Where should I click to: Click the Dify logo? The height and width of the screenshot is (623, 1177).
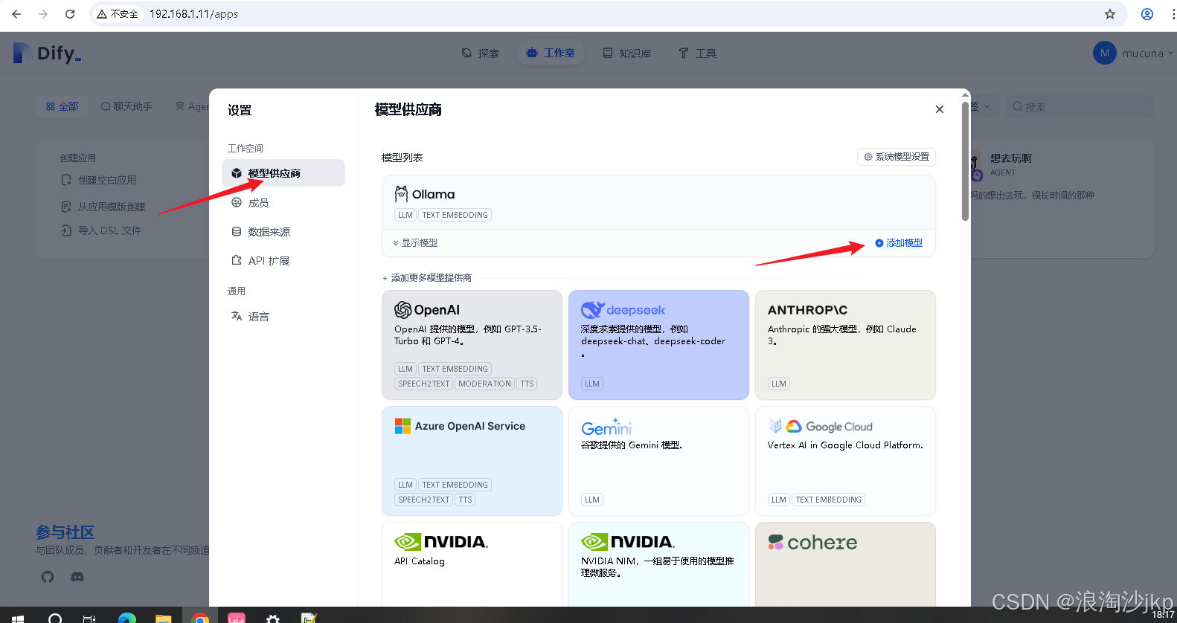point(48,53)
